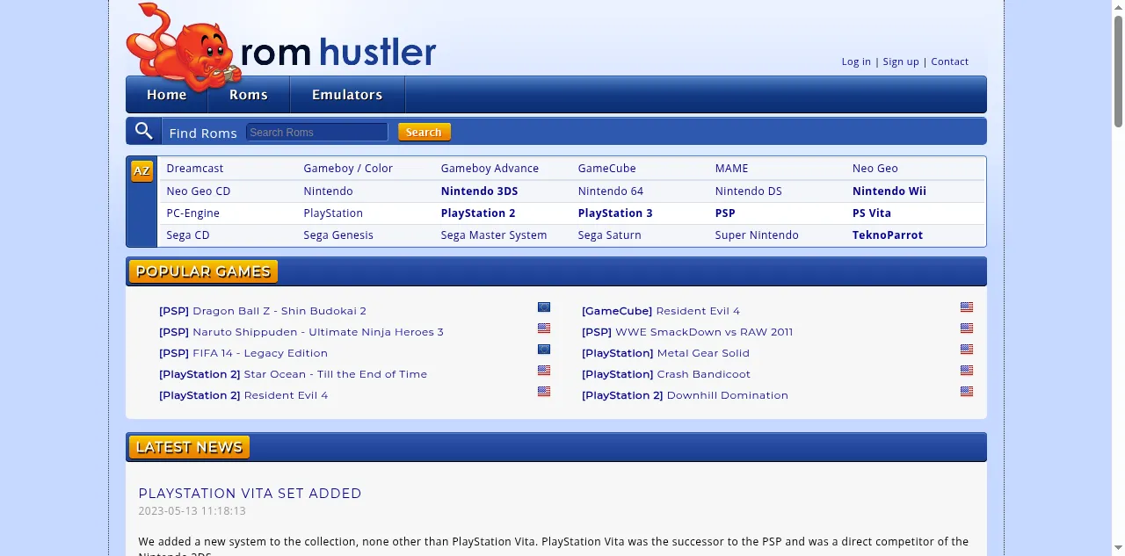Click flag icon beside Naruto Shippuden Ultimate Ninja Heroes 3
The image size is (1125, 556).
(x=544, y=329)
